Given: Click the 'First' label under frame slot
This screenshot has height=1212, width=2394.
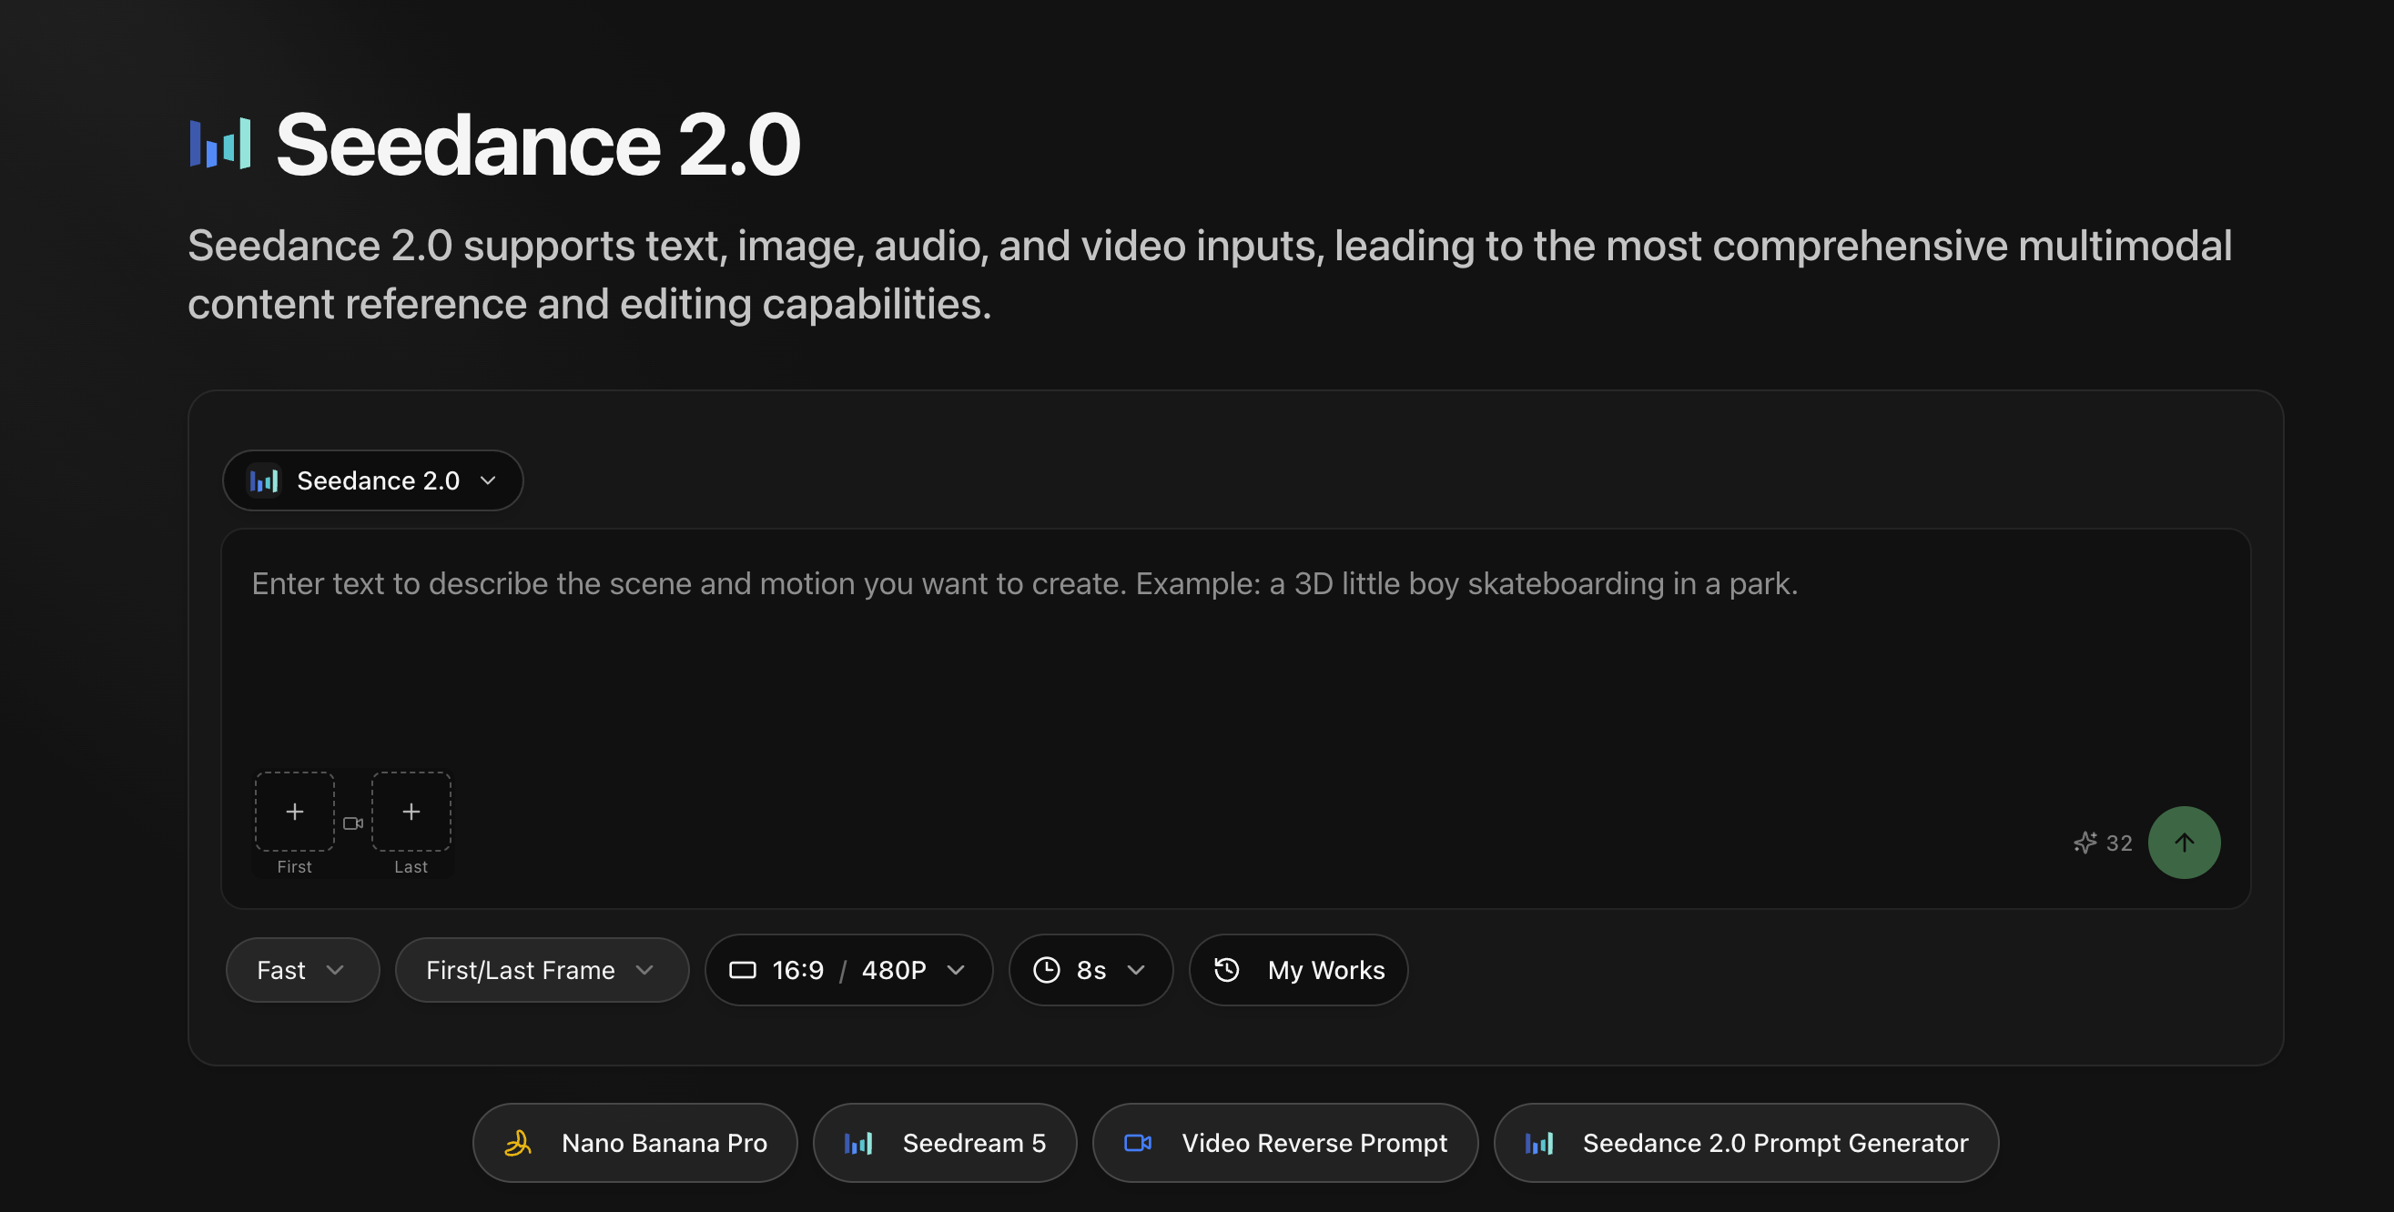Looking at the screenshot, I should coord(295,866).
